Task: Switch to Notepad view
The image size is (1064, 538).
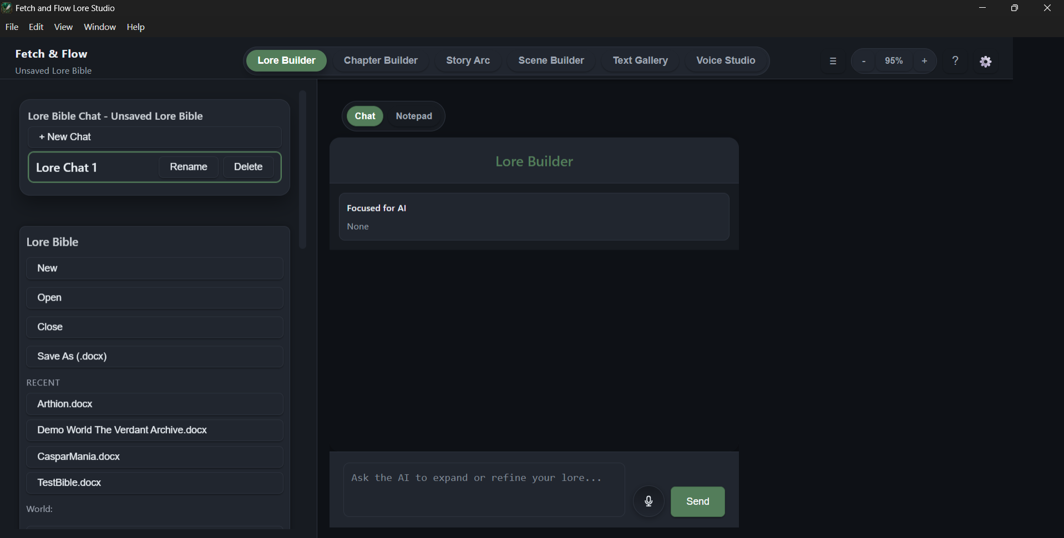Action: click(x=414, y=116)
